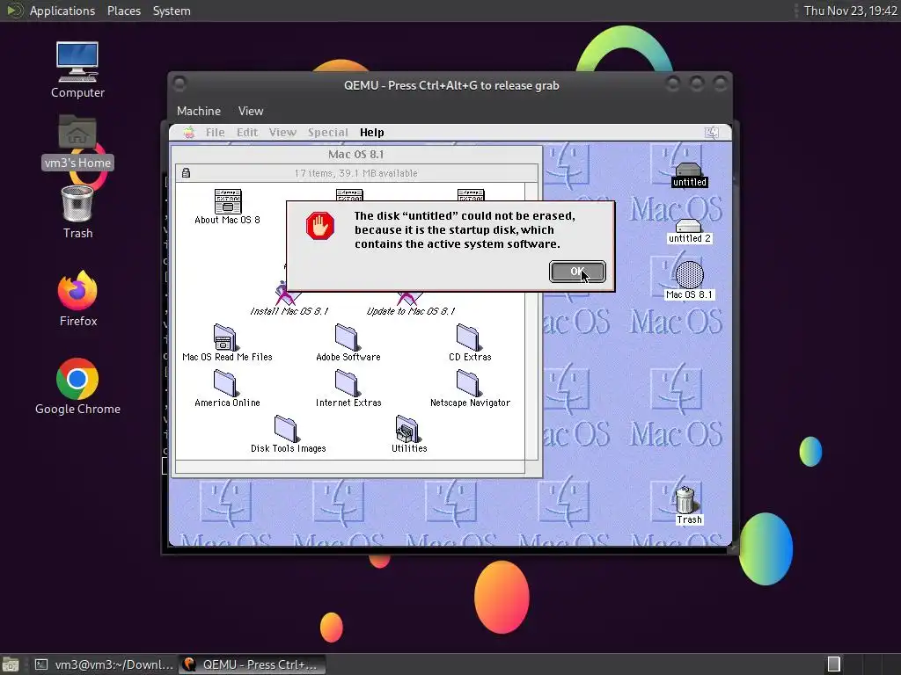Open the Linux desktop Trash icon
901x675 pixels.
click(x=77, y=212)
